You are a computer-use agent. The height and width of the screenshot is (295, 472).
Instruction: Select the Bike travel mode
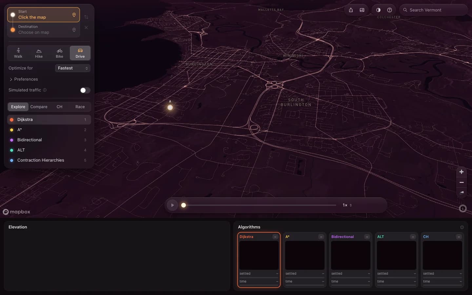pos(59,53)
